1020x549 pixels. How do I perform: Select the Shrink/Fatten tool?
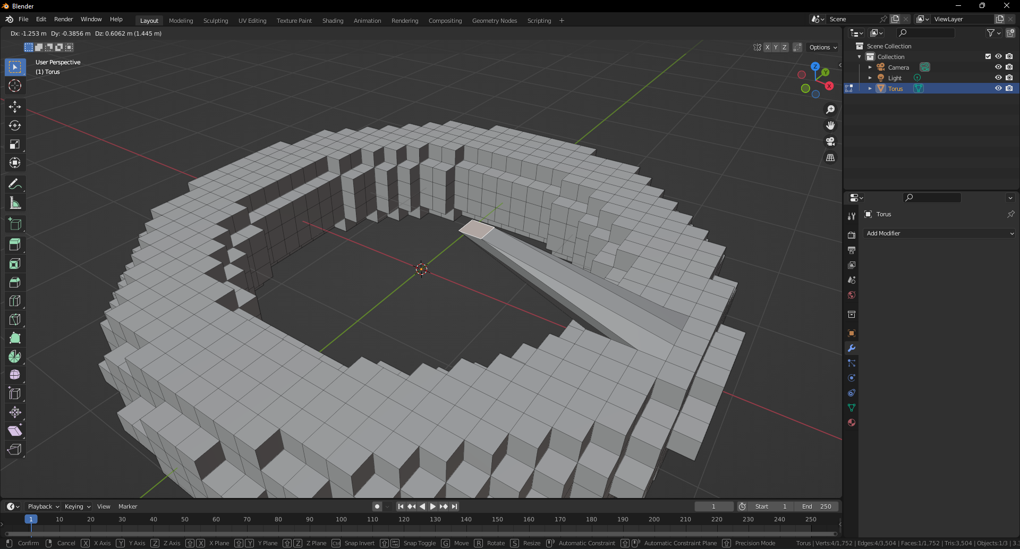[15, 412]
